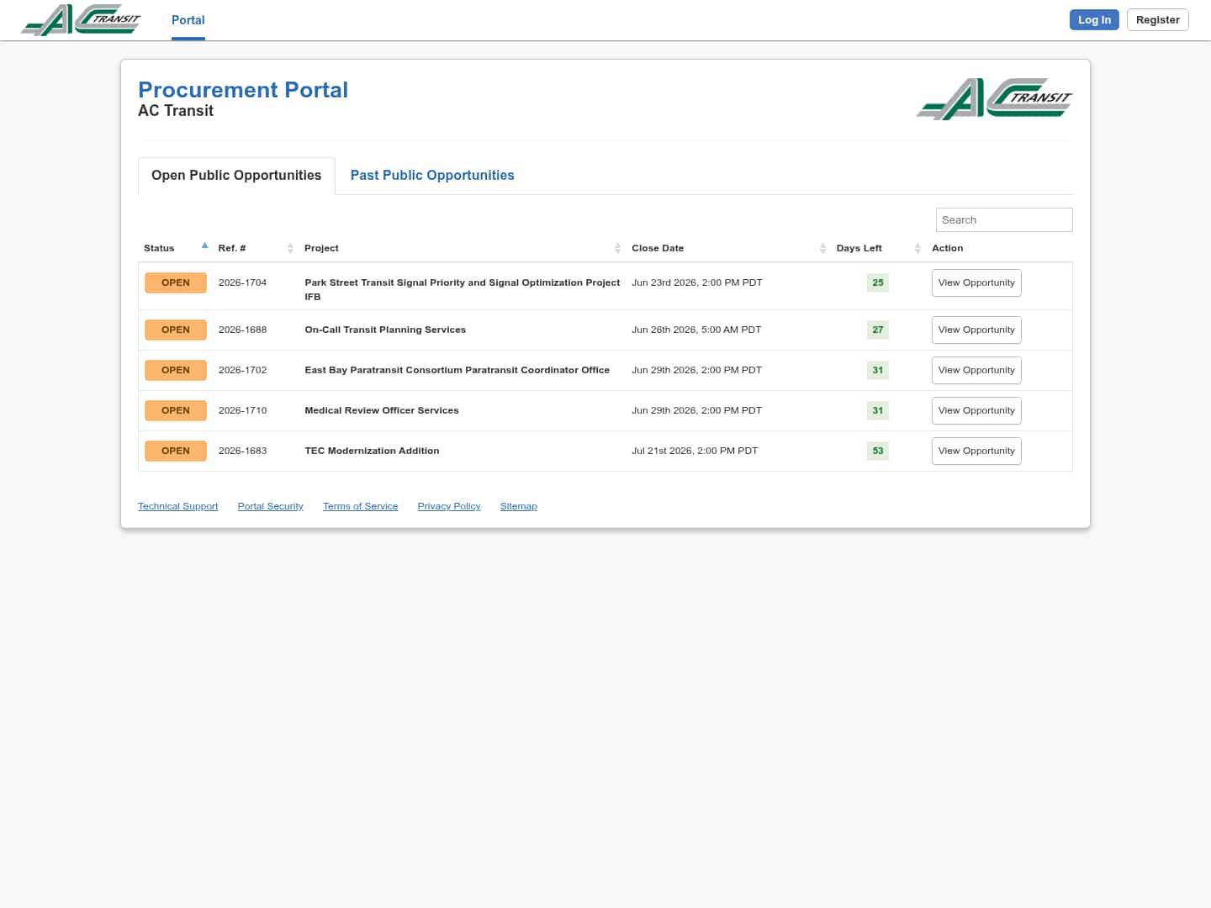Click the Log In button
The width and height of the screenshot is (1211, 908).
tap(1094, 20)
